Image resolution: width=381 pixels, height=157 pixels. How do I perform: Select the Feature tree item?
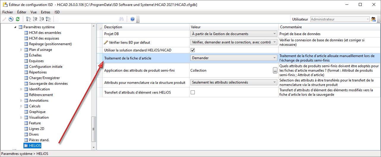pyautogui.click(x=35, y=123)
